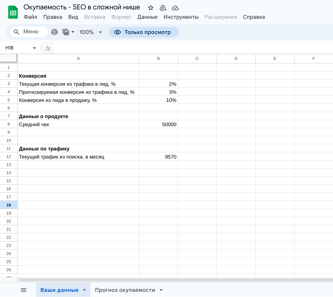Viewport: 333px width, 297px height.
Task: Click the add to Drive icon
Action: point(163,8)
